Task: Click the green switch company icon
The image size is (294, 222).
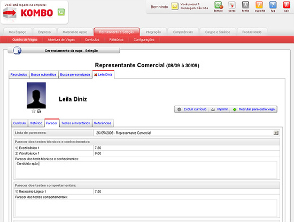Action: click(61, 12)
